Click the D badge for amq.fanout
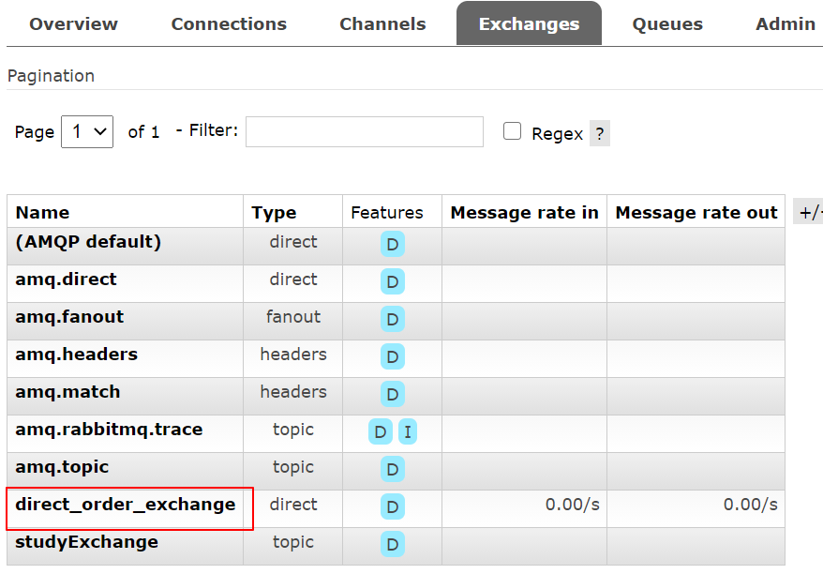Screen dimensions: 823x574 [393, 319]
